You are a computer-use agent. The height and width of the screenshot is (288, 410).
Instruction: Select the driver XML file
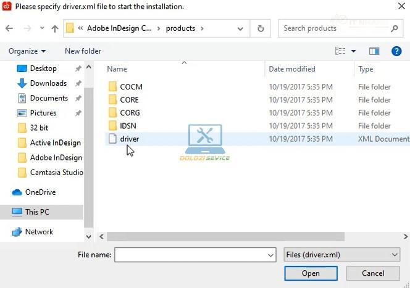tap(129, 139)
